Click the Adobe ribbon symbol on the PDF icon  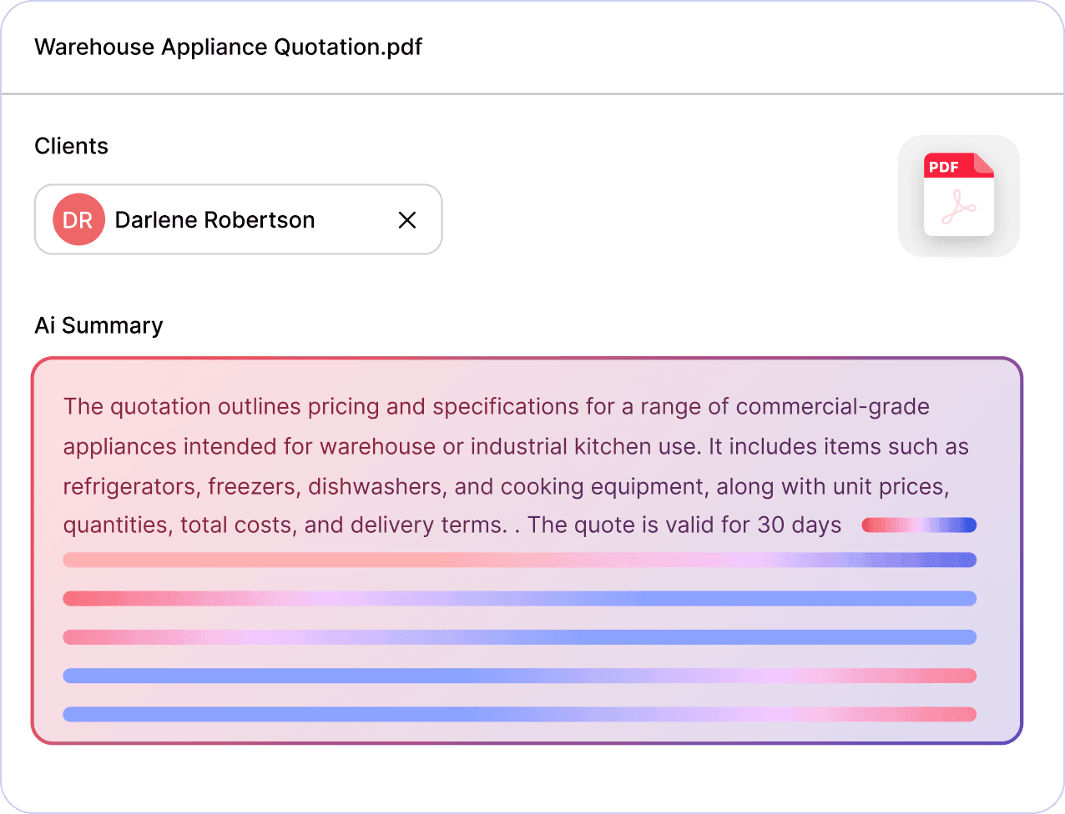click(x=959, y=209)
